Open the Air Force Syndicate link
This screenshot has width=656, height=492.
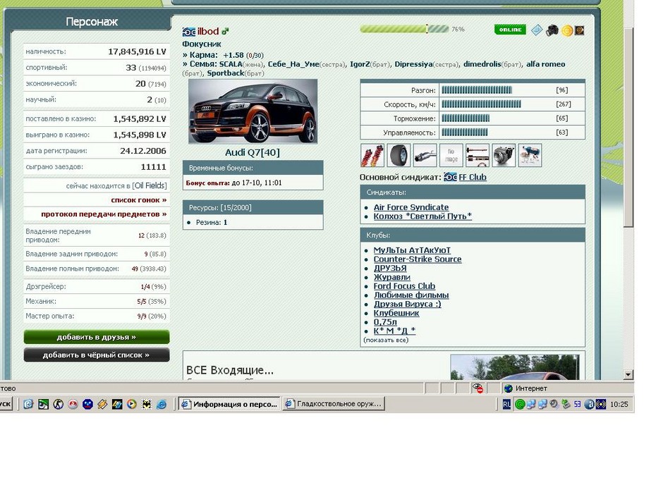411,207
